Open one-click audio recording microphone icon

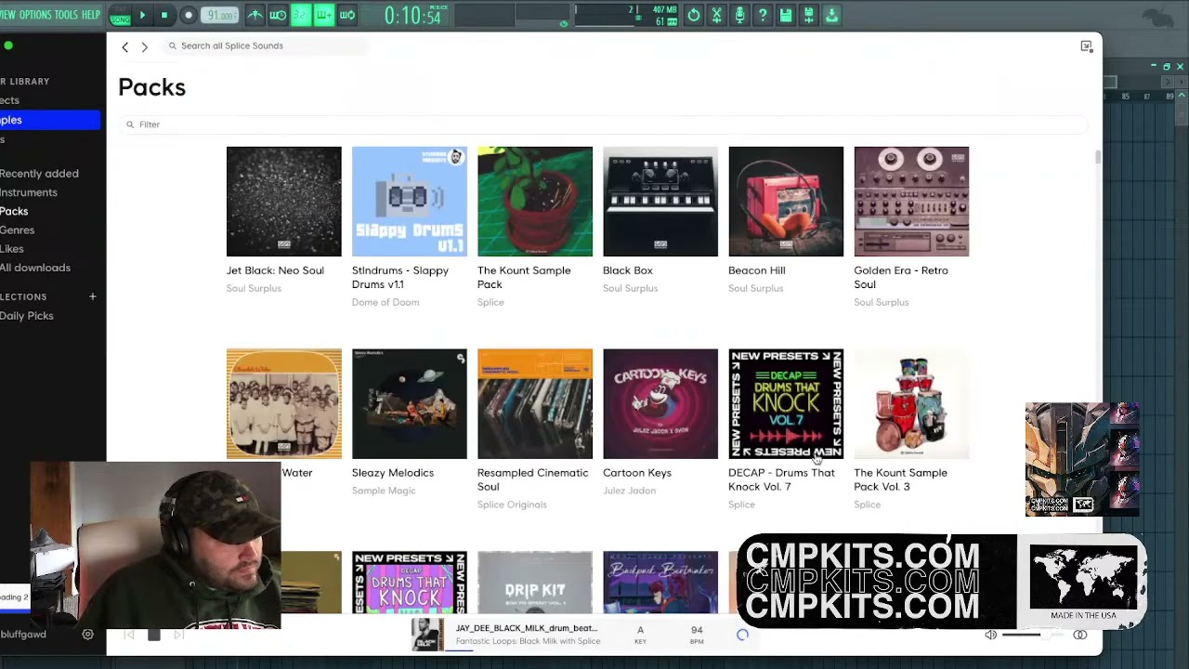point(740,15)
